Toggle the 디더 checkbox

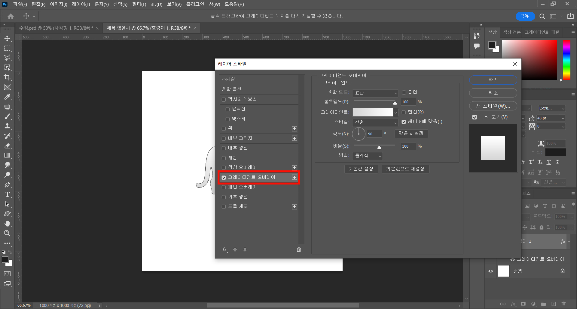point(404,92)
